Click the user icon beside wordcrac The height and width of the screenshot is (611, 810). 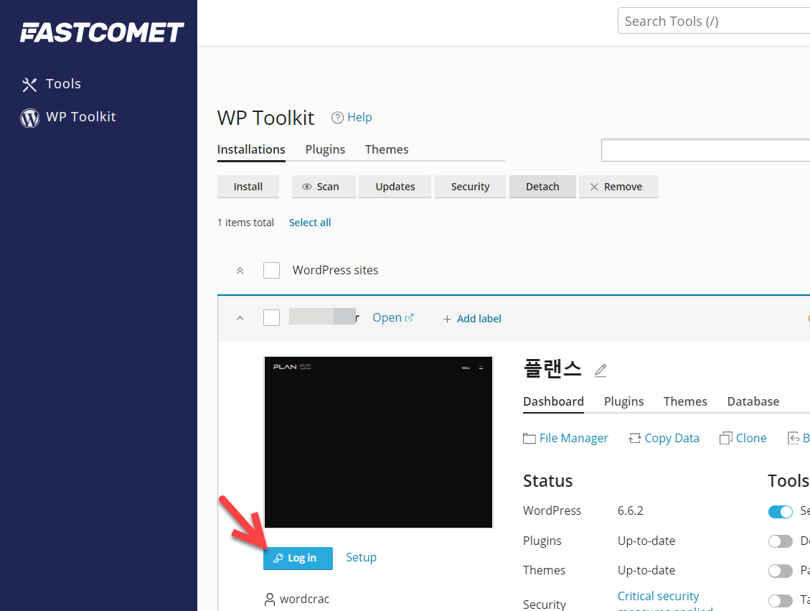click(x=270, y=600)
